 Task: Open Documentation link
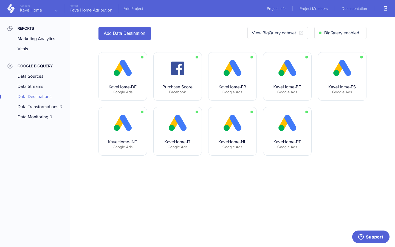coord(354,9)
